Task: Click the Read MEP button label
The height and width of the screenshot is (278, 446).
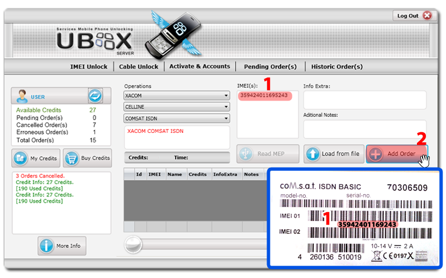Action: point(271,154)
